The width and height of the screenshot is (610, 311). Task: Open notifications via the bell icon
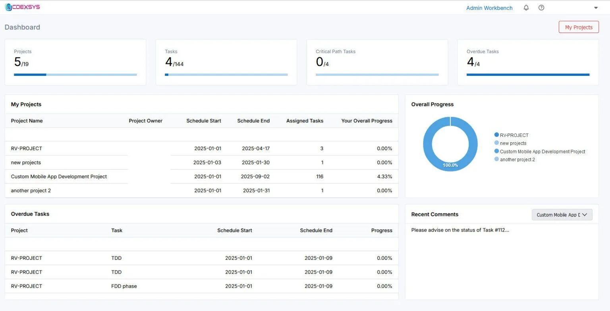[526, 8]
